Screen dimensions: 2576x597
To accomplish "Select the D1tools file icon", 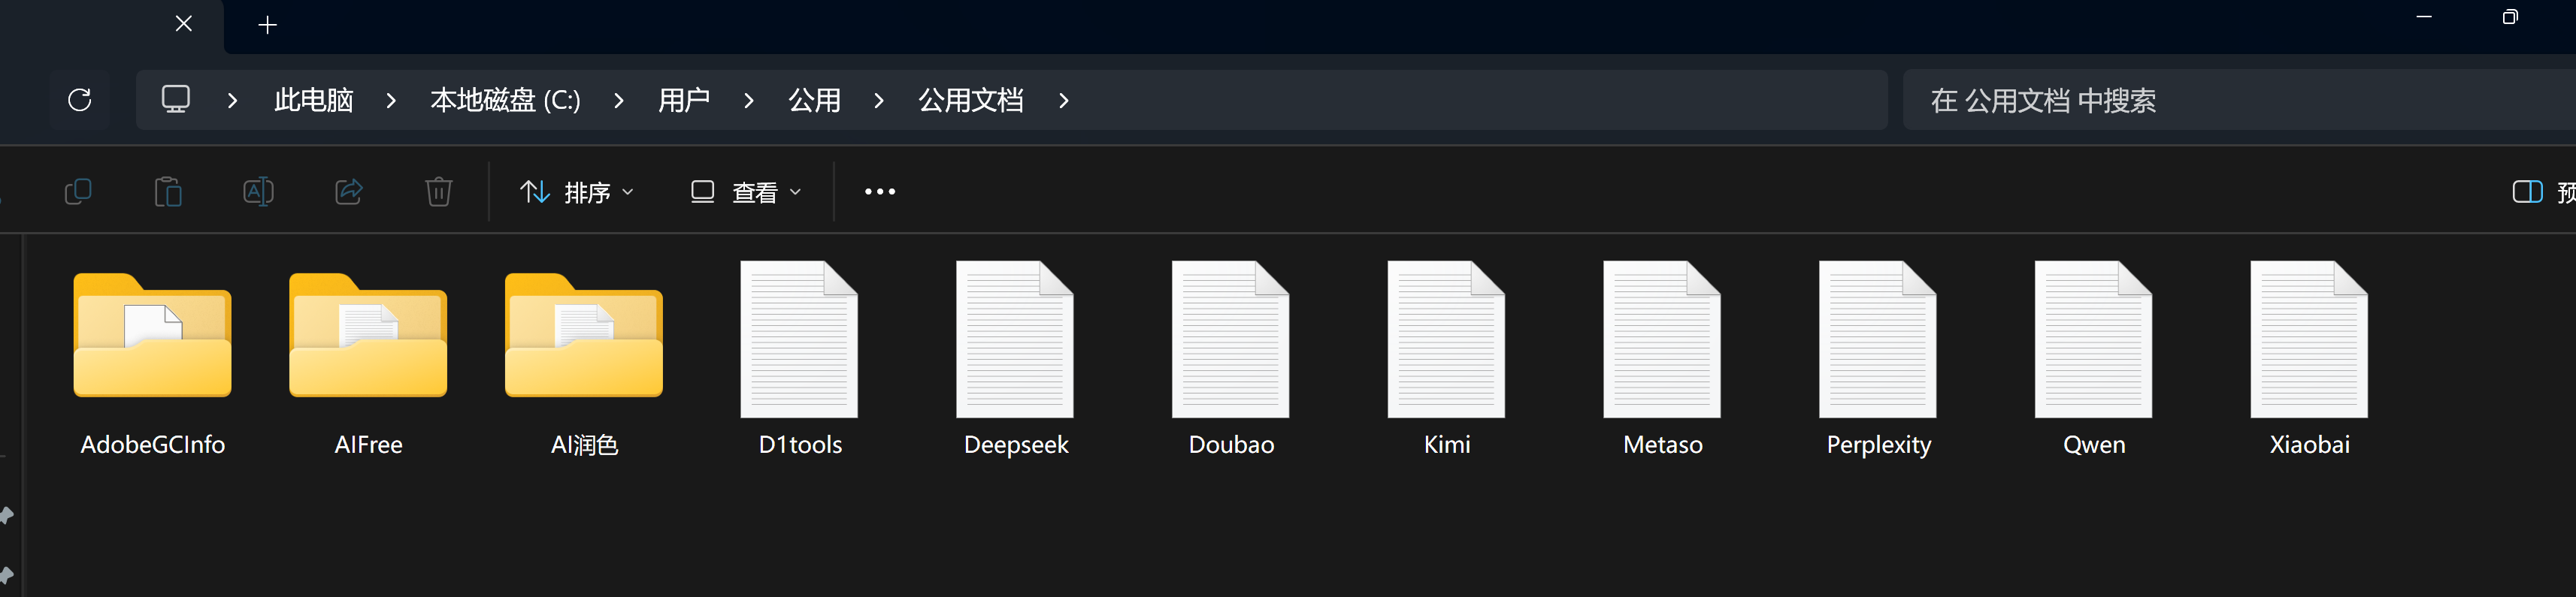I will tap(799, 339).
